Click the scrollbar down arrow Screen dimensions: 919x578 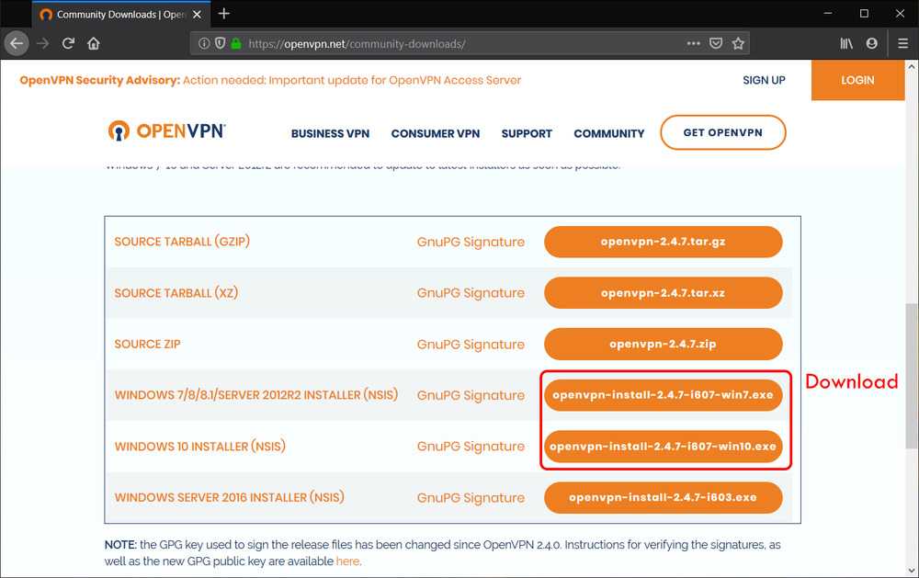point(912,570)
